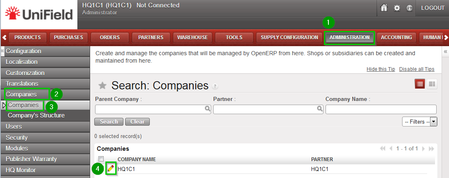Image resolution: width=449 pixels, height=178 pixels.
Task: Go to the previous page of records
Action: tap(391, 148)
